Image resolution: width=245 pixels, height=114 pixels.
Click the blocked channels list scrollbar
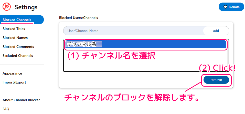(x=227, y=56)
